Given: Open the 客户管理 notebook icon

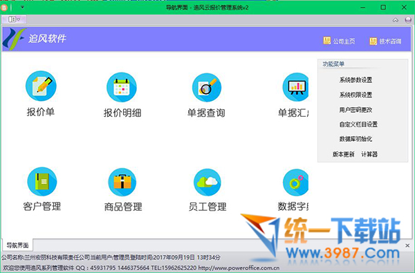Looking at the screenshot, I should click(42, 182).
